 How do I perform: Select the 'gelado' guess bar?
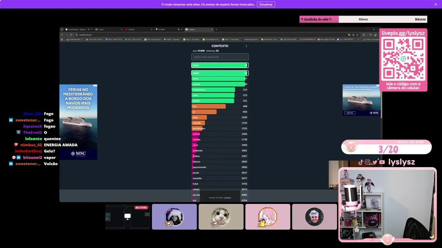pos(220,101)
